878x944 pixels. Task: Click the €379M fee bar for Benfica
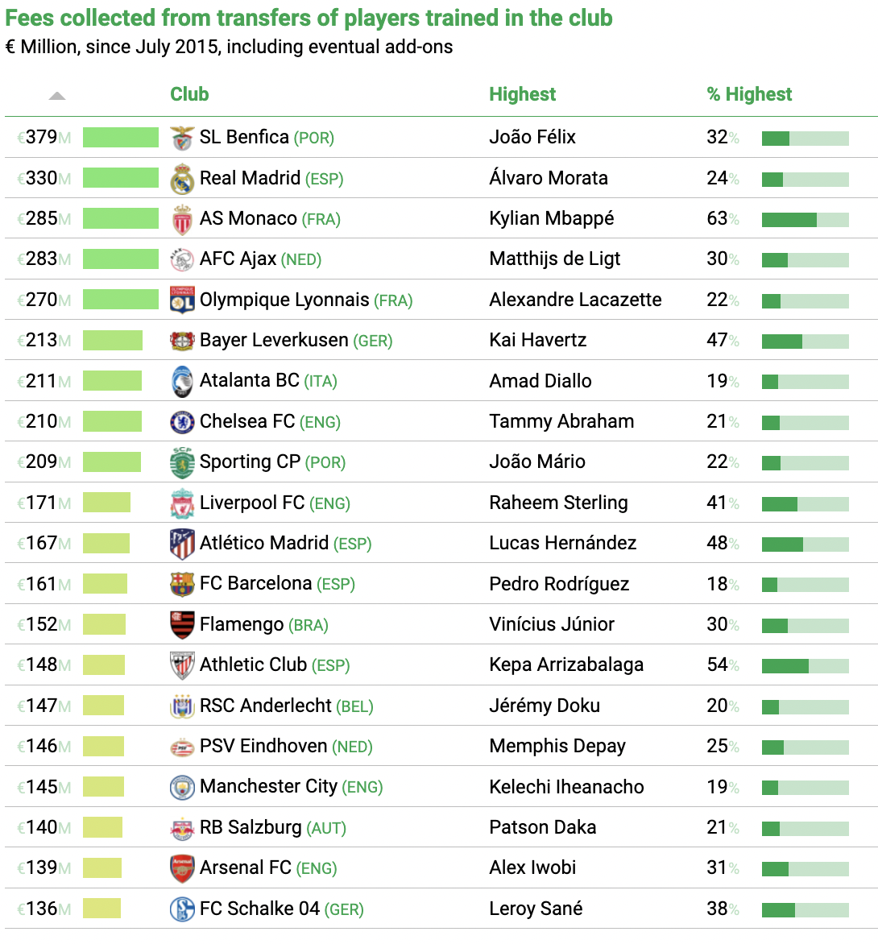tap(121, 137)
